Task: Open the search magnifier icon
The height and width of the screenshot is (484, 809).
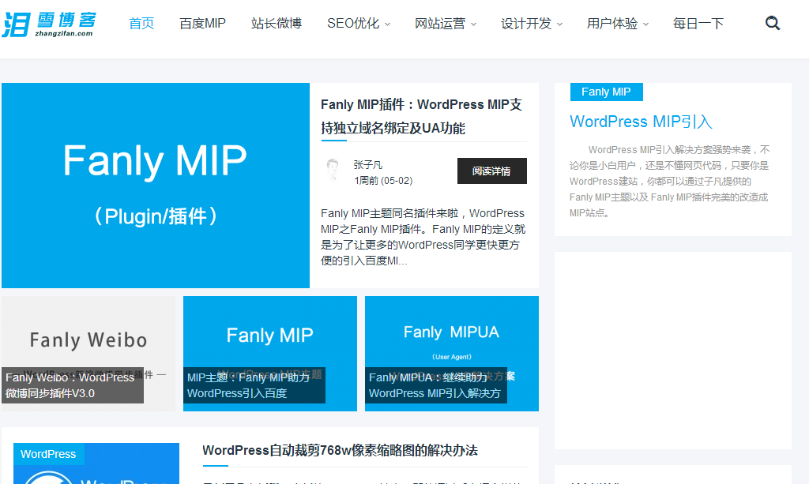Action: 773,23
